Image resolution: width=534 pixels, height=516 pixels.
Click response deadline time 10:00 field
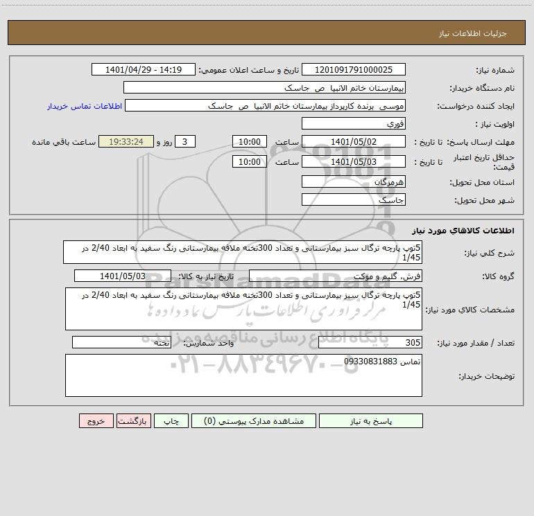[x=249, y=141]
